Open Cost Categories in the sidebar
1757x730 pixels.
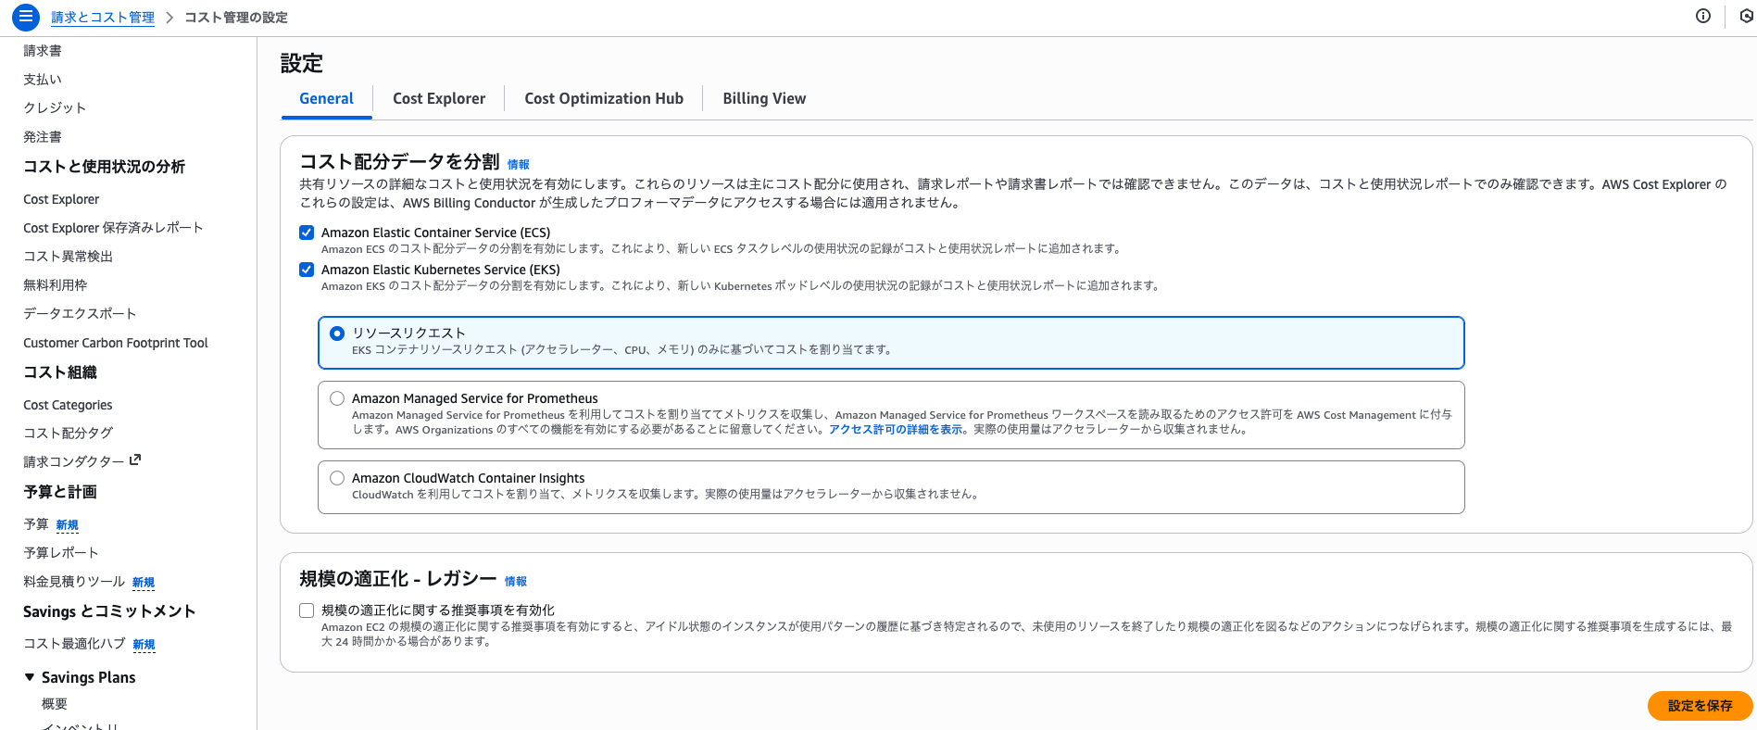68,405
